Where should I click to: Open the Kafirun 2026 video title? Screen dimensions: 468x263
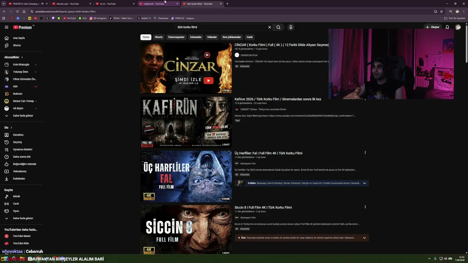(278, 99)
